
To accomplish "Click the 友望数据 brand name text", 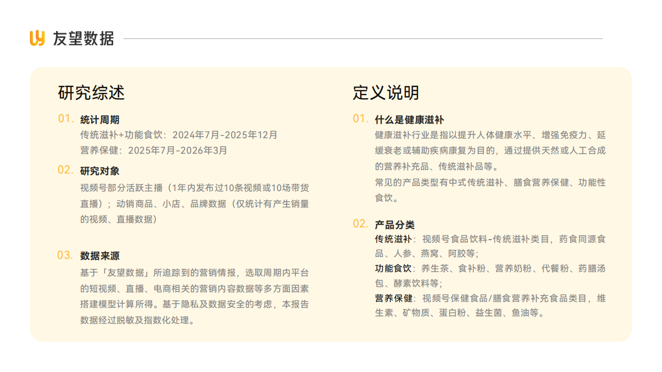I will (83, 38).
